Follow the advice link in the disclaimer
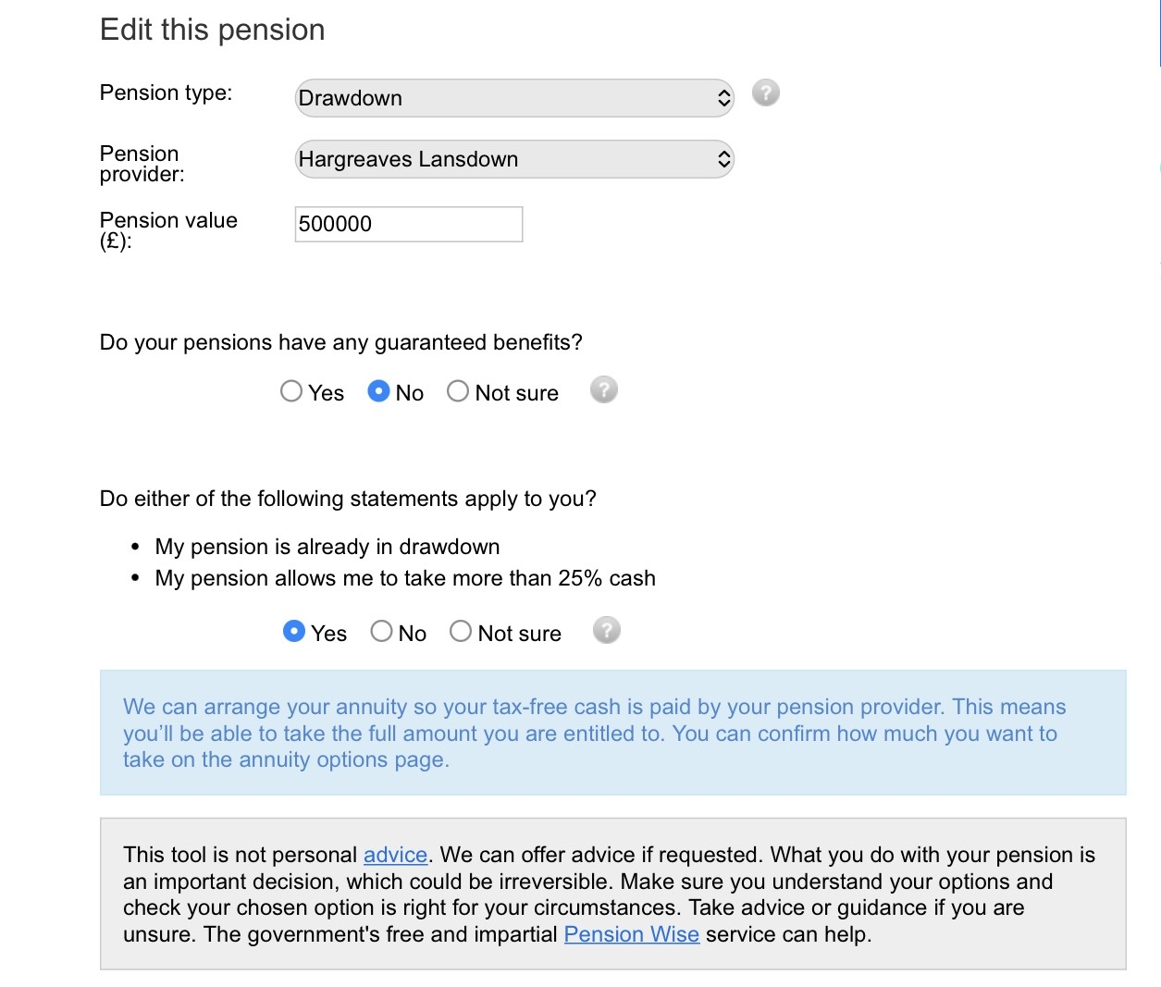1161x987 pixels. tap(395, 855)
